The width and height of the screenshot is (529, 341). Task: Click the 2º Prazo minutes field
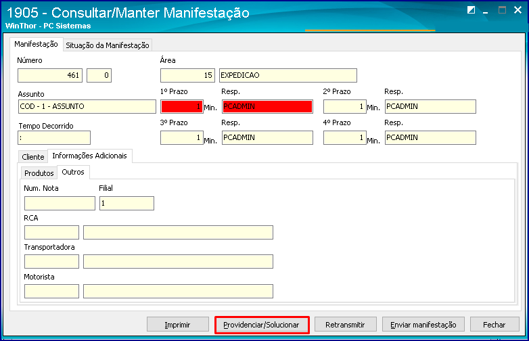tap(345, 107)
